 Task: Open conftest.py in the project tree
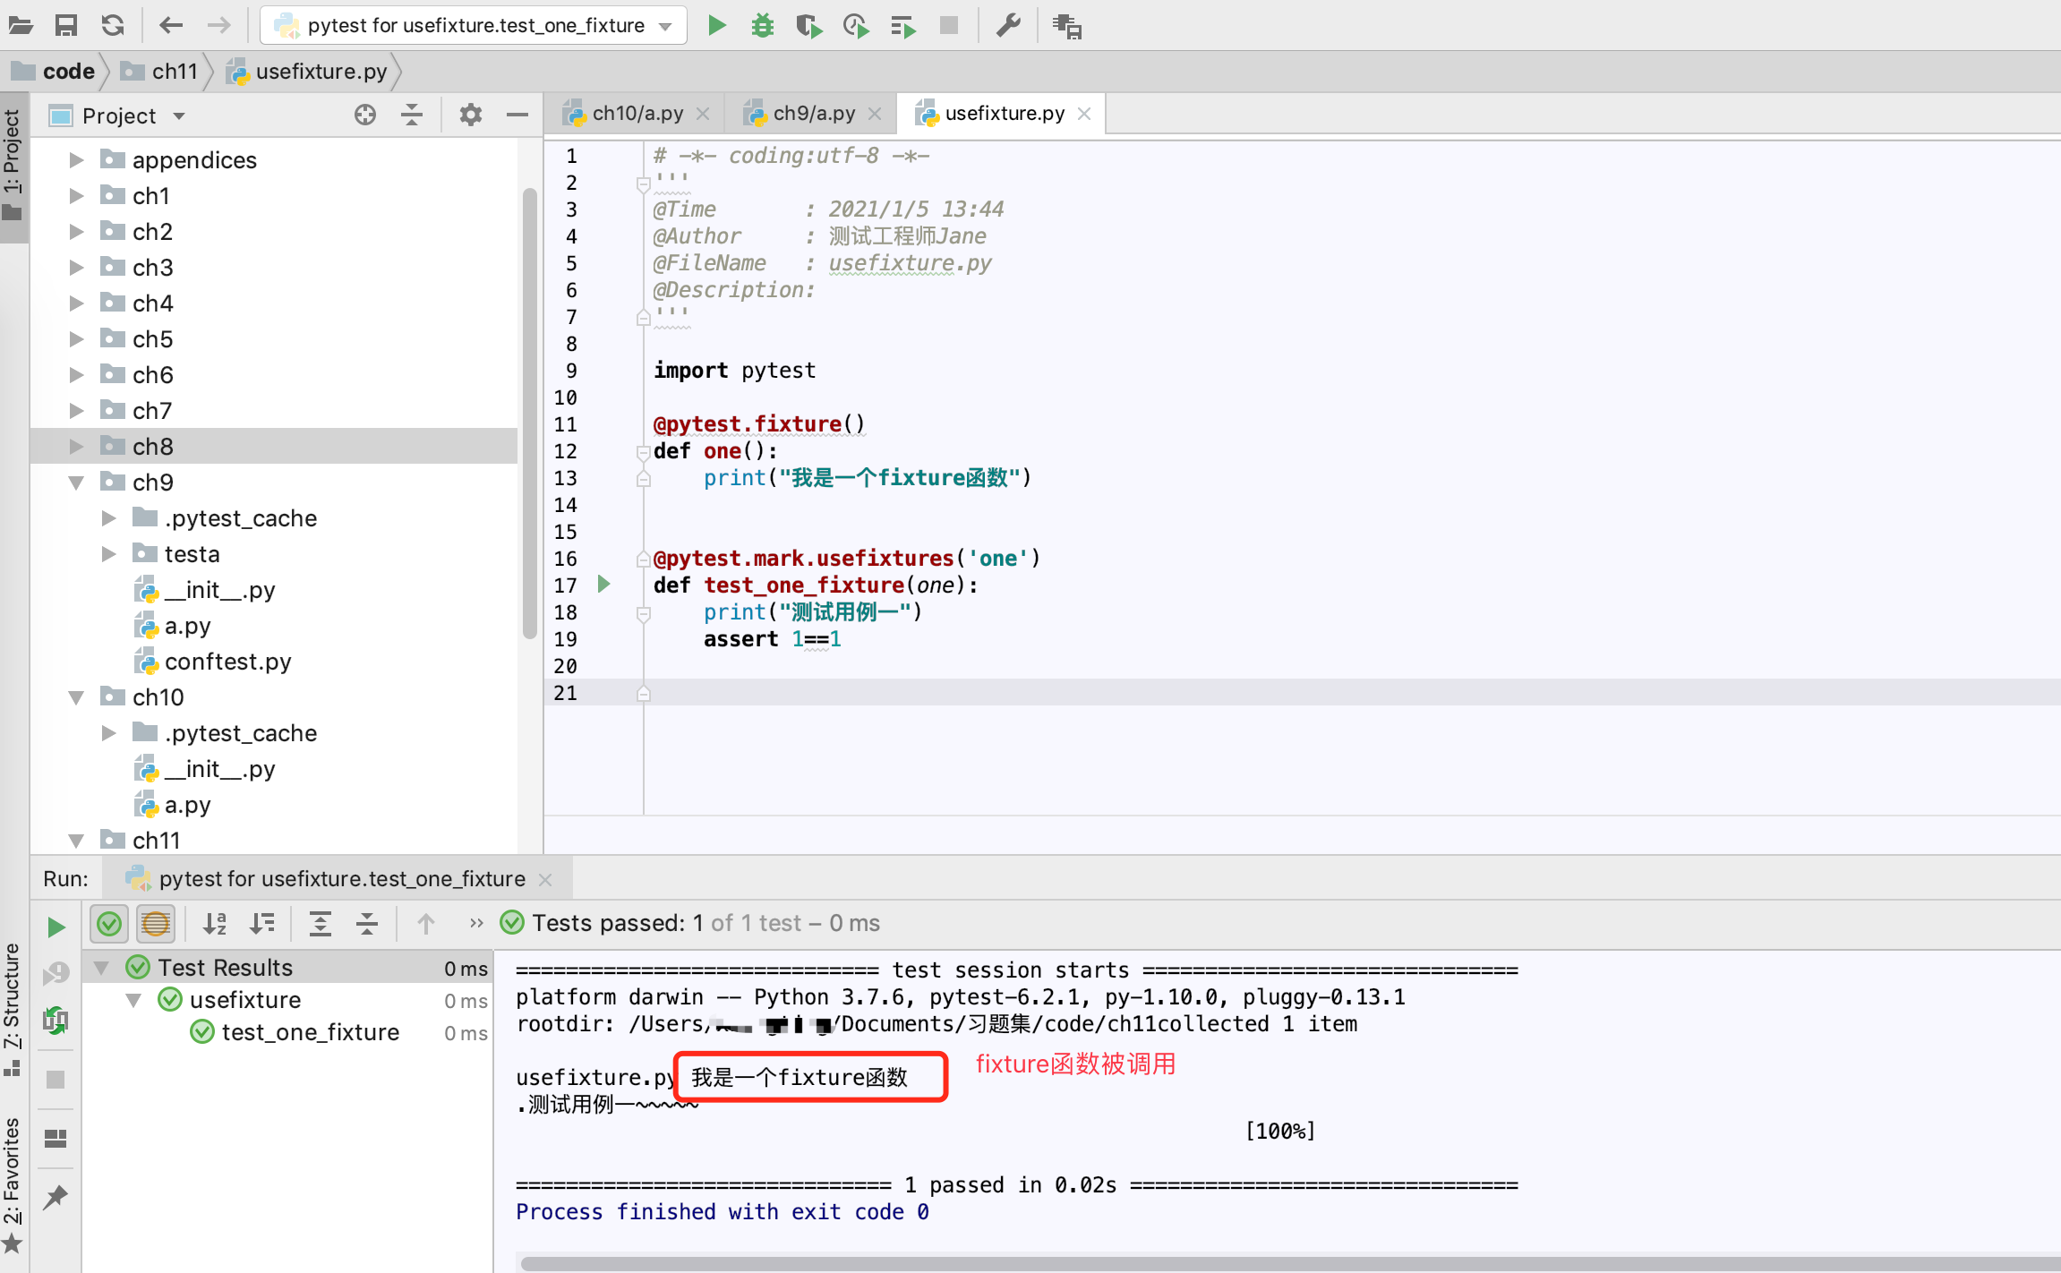(227, 662)
